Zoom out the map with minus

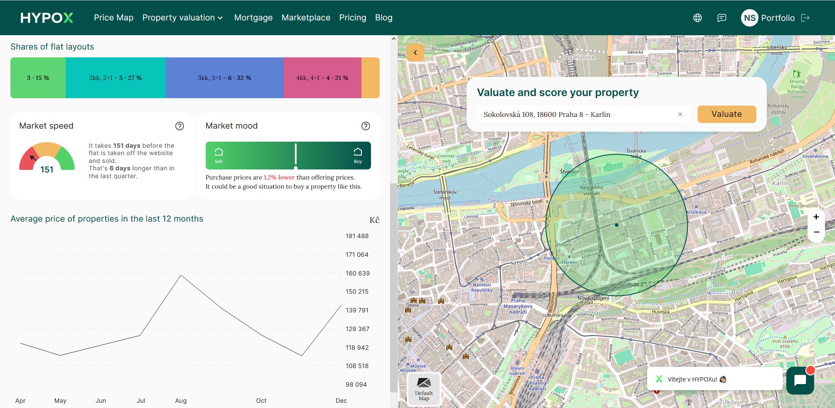coord(816,232)
